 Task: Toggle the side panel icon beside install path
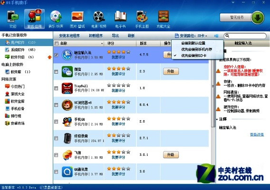pyautogui.click(x=216, y=36)
